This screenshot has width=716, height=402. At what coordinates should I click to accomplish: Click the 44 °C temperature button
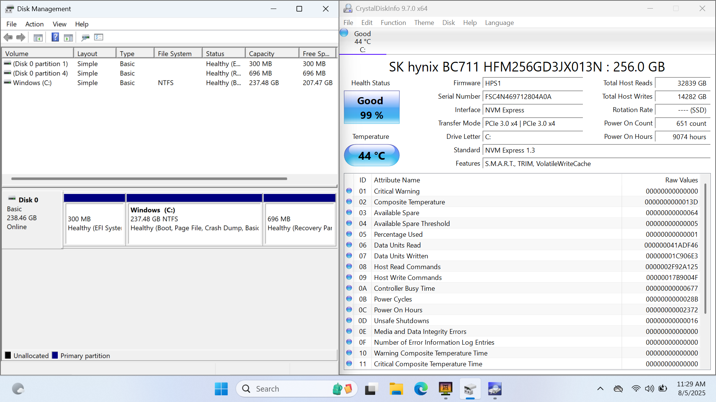pyautogui.click(x=371, y=156)
